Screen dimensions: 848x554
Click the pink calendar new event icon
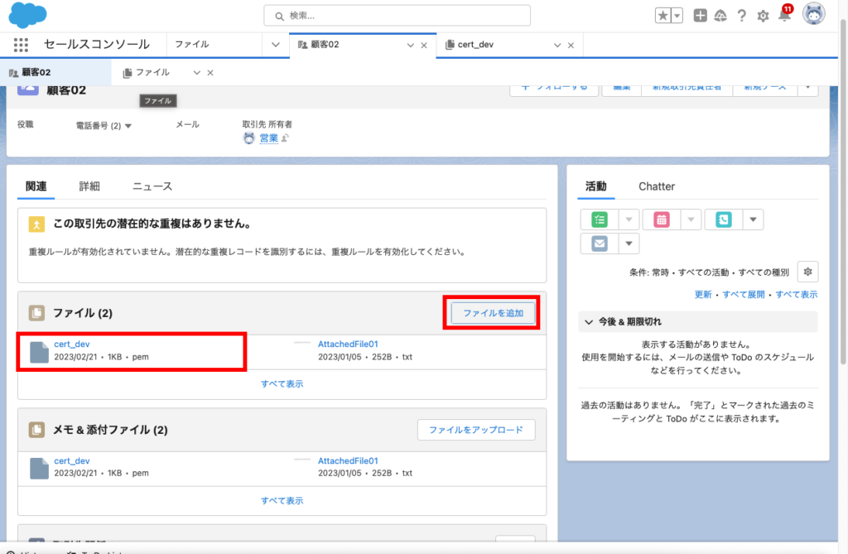click(x=662, y=219)
